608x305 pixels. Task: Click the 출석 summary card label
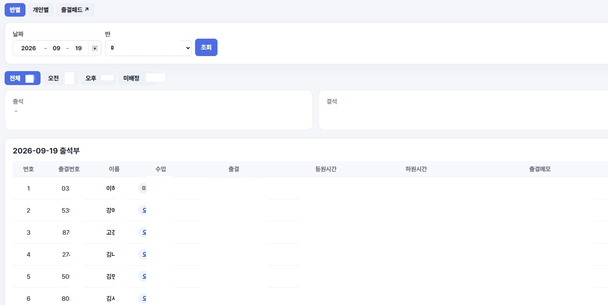(18, 101)
